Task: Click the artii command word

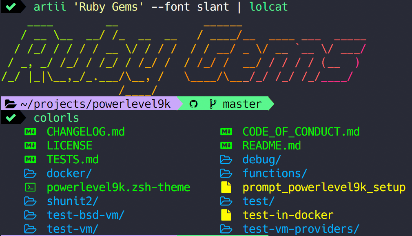Action: pyautogui.click(x=50, y=7)
